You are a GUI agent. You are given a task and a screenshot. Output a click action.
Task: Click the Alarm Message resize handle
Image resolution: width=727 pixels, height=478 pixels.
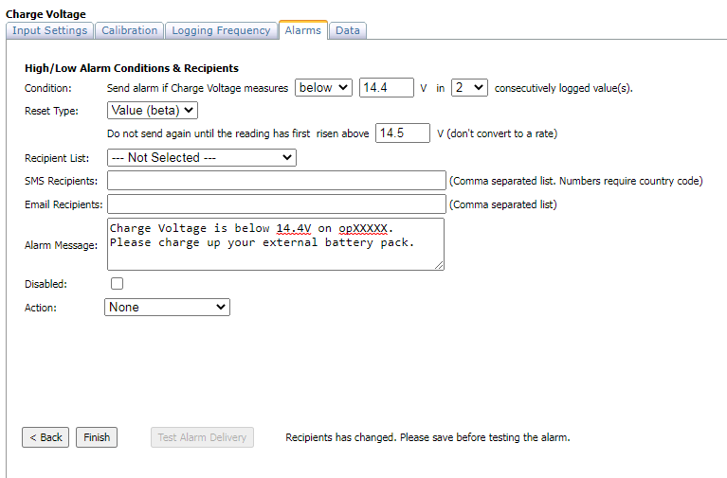click(x=440, y=266)
